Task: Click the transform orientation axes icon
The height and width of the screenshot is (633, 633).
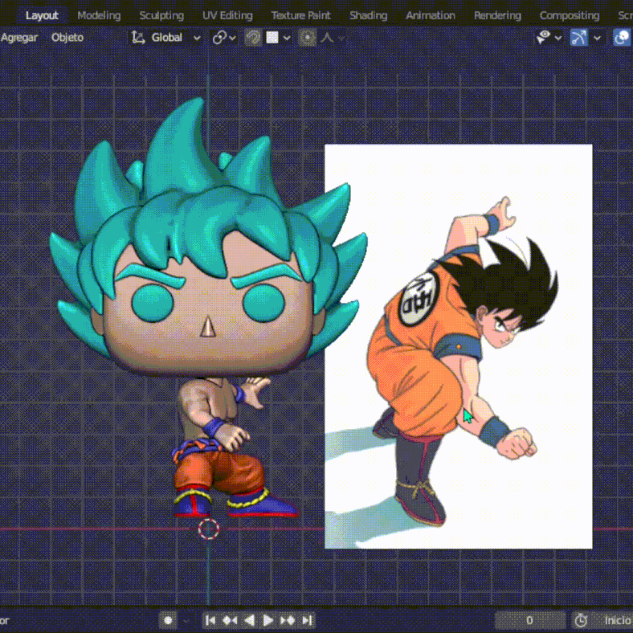Action: (138, 38)
